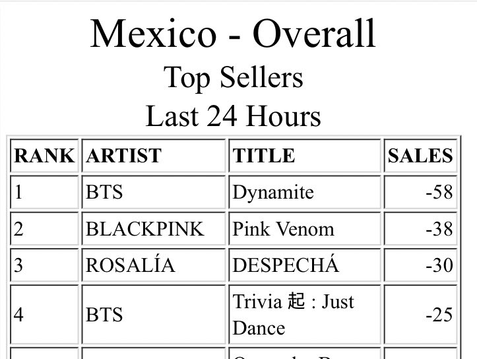
Task: Select the BLACKPINK artist cell
Action: point(154,228)
